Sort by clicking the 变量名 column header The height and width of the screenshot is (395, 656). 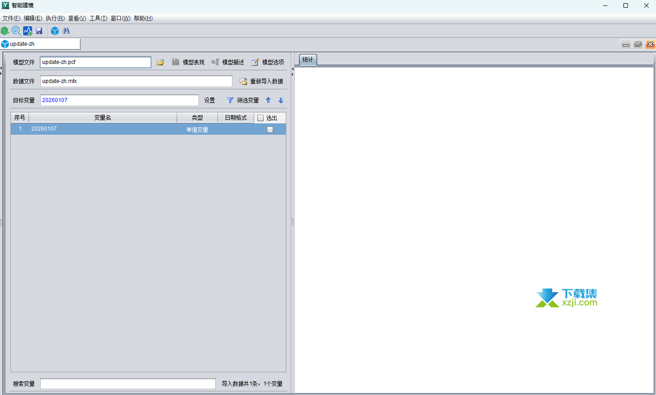point(102,117)
